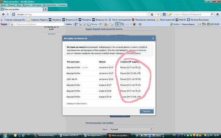Bookmark the page with the star icon
The image size is (221, 138).
coord(149,14)
